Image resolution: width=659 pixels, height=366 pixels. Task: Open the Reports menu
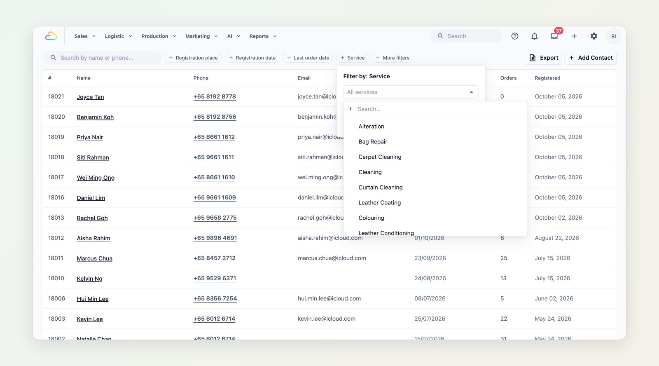pos(263,36)
